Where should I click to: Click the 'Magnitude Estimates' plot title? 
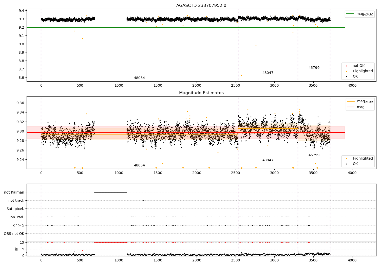(x=201, y=93)
